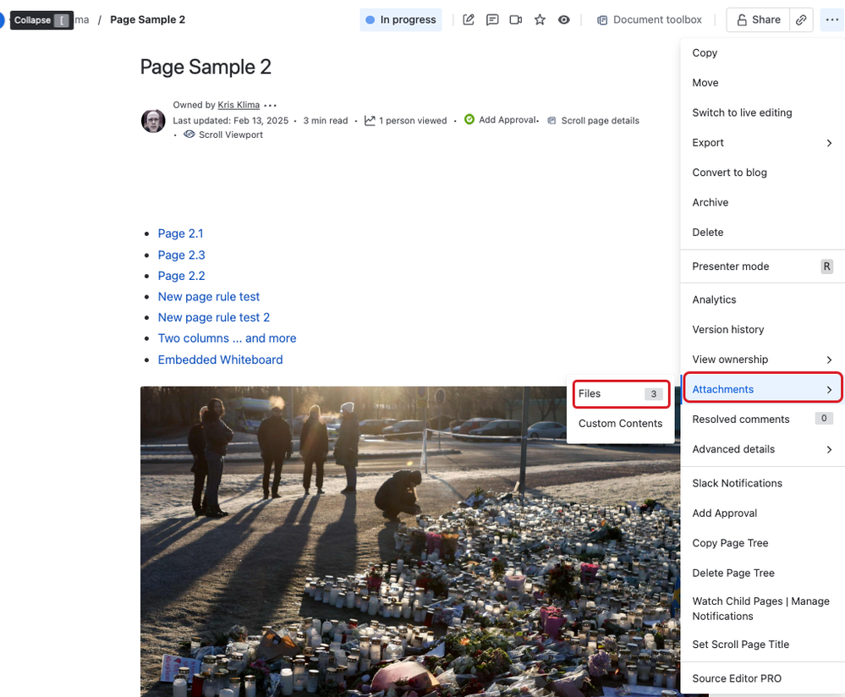This screenshot has width=845, height=697.
Task: Open the inline comment icon
Action: [x=492, y=20]
